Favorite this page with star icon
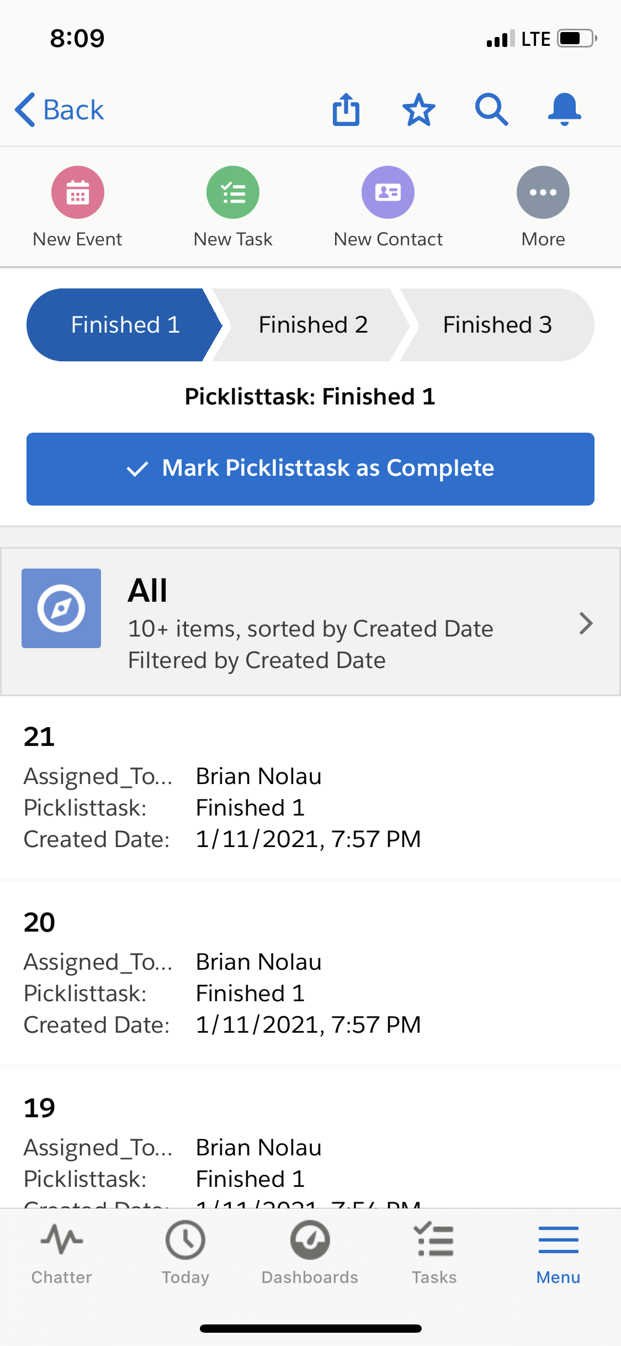This screenshot has width=621, height=1346. [x=418, y=109]
